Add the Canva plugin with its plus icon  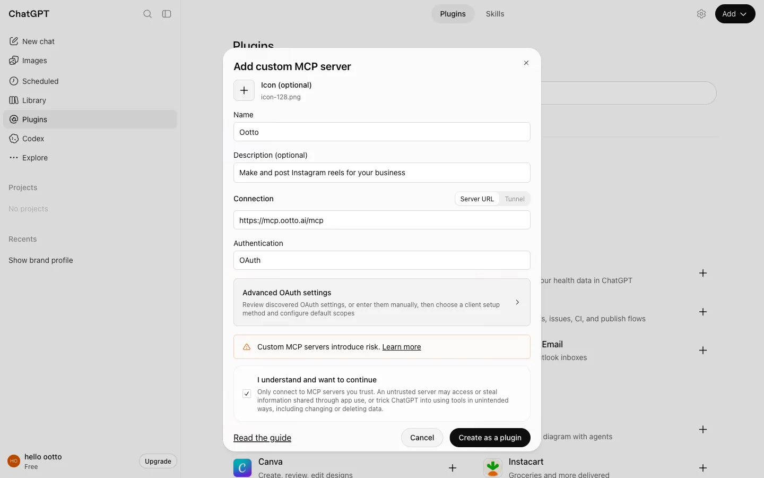coord(453,468)
